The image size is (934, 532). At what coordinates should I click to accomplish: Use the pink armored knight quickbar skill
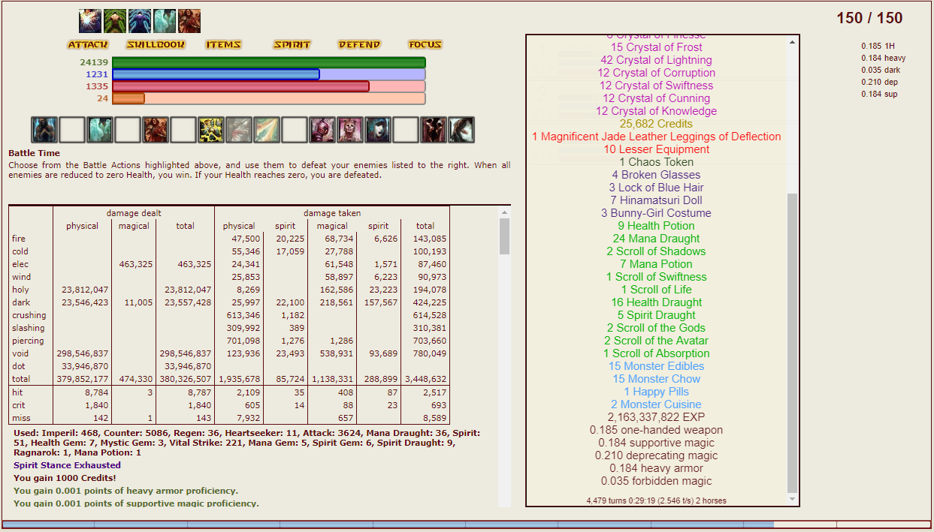[322, 130]
